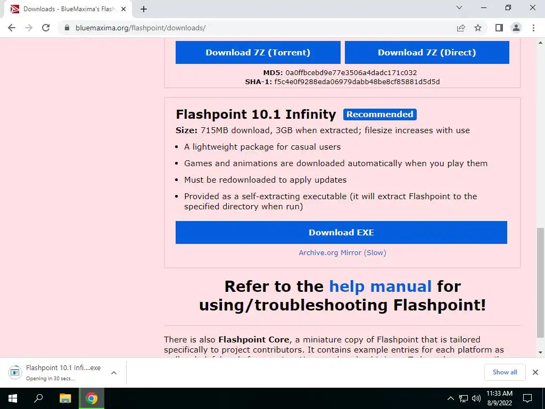The image size is (545, 409).
Task: Click the Flashpoint 10.1 Infinity heading
Action: [x=256, y=114]
